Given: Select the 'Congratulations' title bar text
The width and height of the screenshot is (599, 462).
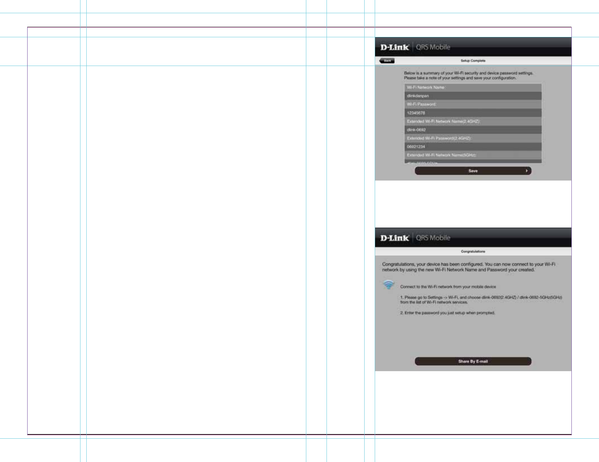Looking at the screenshot, I should click(x=473, y=252).
